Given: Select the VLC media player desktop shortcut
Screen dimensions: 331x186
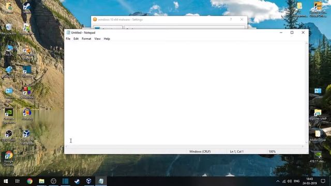Looking at the screenshot, I should point(27,52).
